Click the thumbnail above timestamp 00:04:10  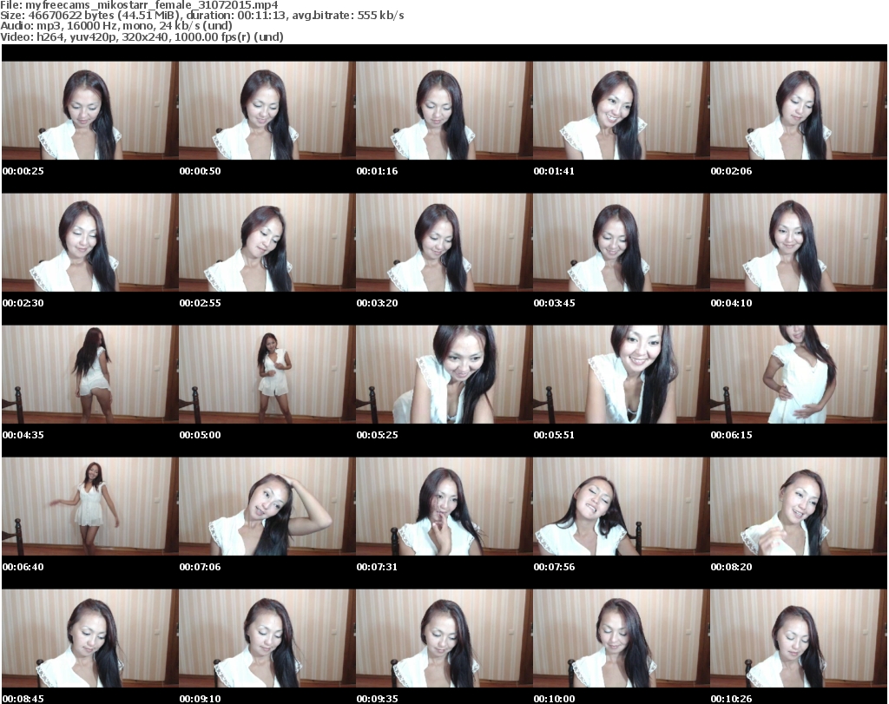(799, 242)
